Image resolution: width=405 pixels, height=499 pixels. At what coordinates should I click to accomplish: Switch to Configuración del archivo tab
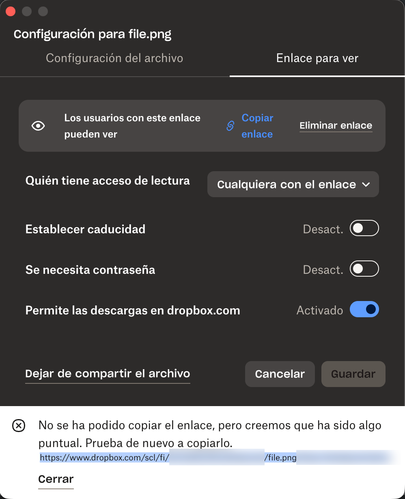(114, 58)
